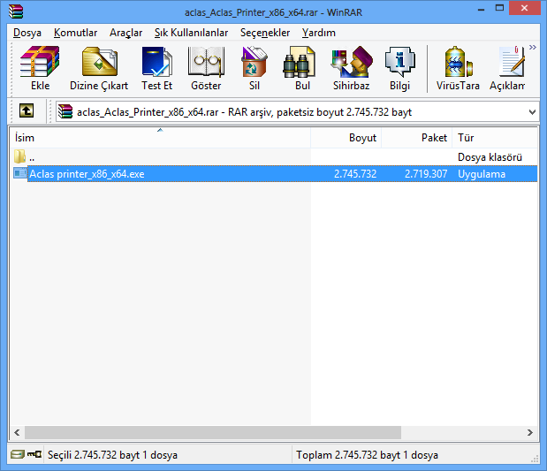Click the horizontal scrollbar right arrow
Screen dimensions: 547x471
tap(530, 433)
